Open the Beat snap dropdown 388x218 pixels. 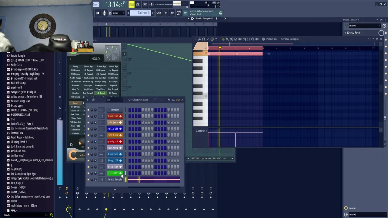[x=119, y=13]
